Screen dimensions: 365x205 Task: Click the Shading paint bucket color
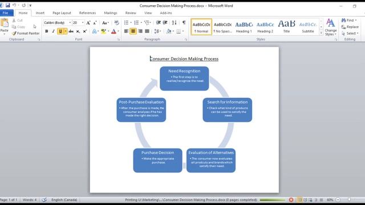pos(169,31)
